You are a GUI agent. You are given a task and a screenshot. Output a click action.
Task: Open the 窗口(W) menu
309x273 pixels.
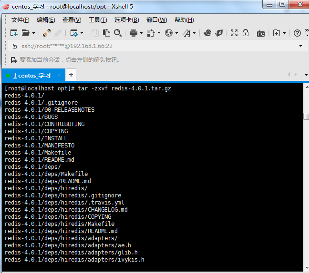(x=157, y=20)
